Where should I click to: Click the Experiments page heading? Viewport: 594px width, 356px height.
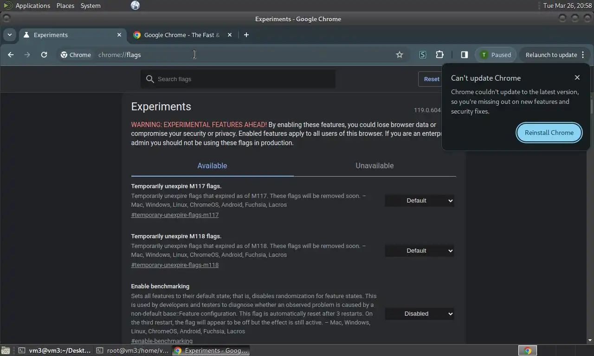point(161,107)
